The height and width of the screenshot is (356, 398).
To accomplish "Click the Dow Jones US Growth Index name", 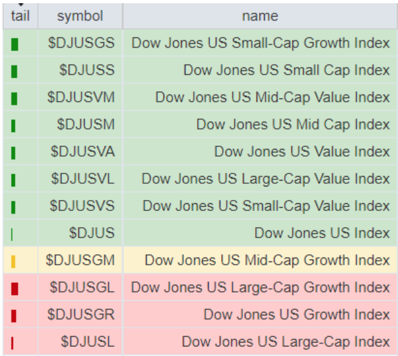I will pos(297,315).
